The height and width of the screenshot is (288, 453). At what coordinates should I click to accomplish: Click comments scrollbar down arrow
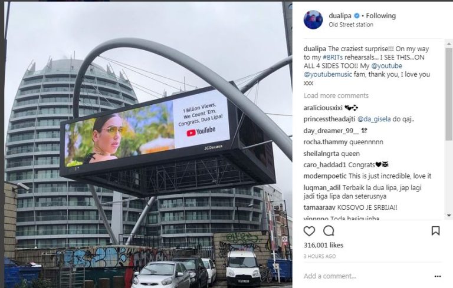pos(449,216)
